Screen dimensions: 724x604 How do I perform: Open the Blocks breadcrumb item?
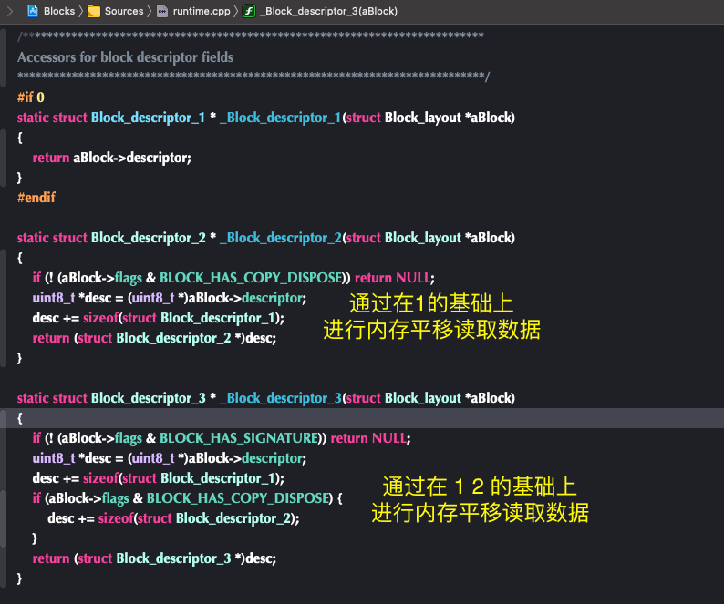59,11
